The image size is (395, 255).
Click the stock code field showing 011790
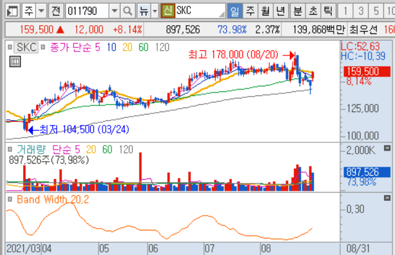click(87, 11)
